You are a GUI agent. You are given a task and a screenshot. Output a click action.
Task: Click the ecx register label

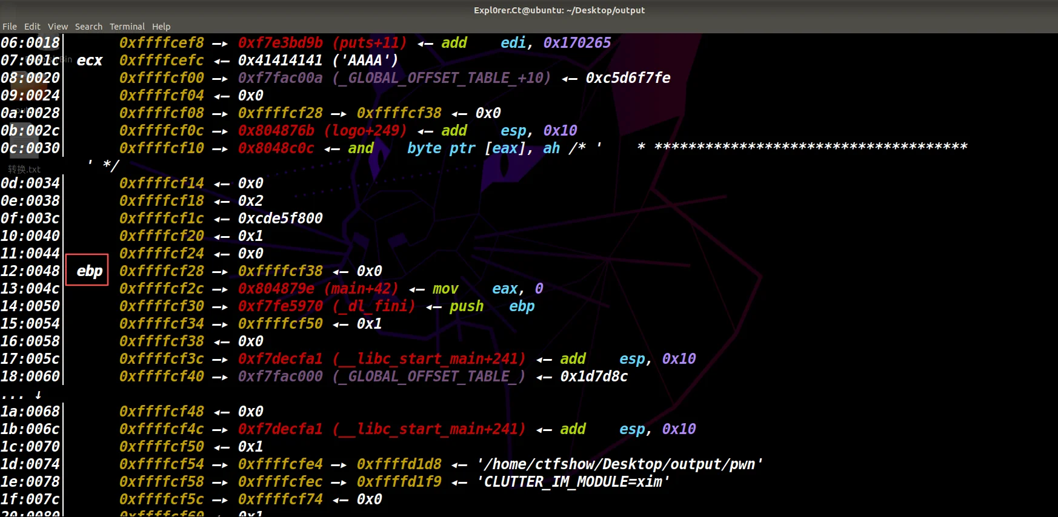[89, 61]
